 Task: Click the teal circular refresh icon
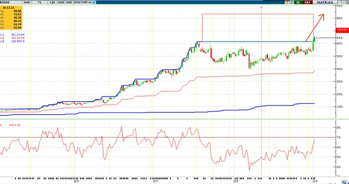(292, 2)
